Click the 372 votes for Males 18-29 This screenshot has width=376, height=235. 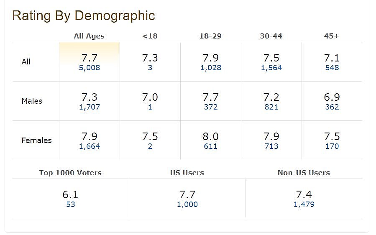click(211, 107)
